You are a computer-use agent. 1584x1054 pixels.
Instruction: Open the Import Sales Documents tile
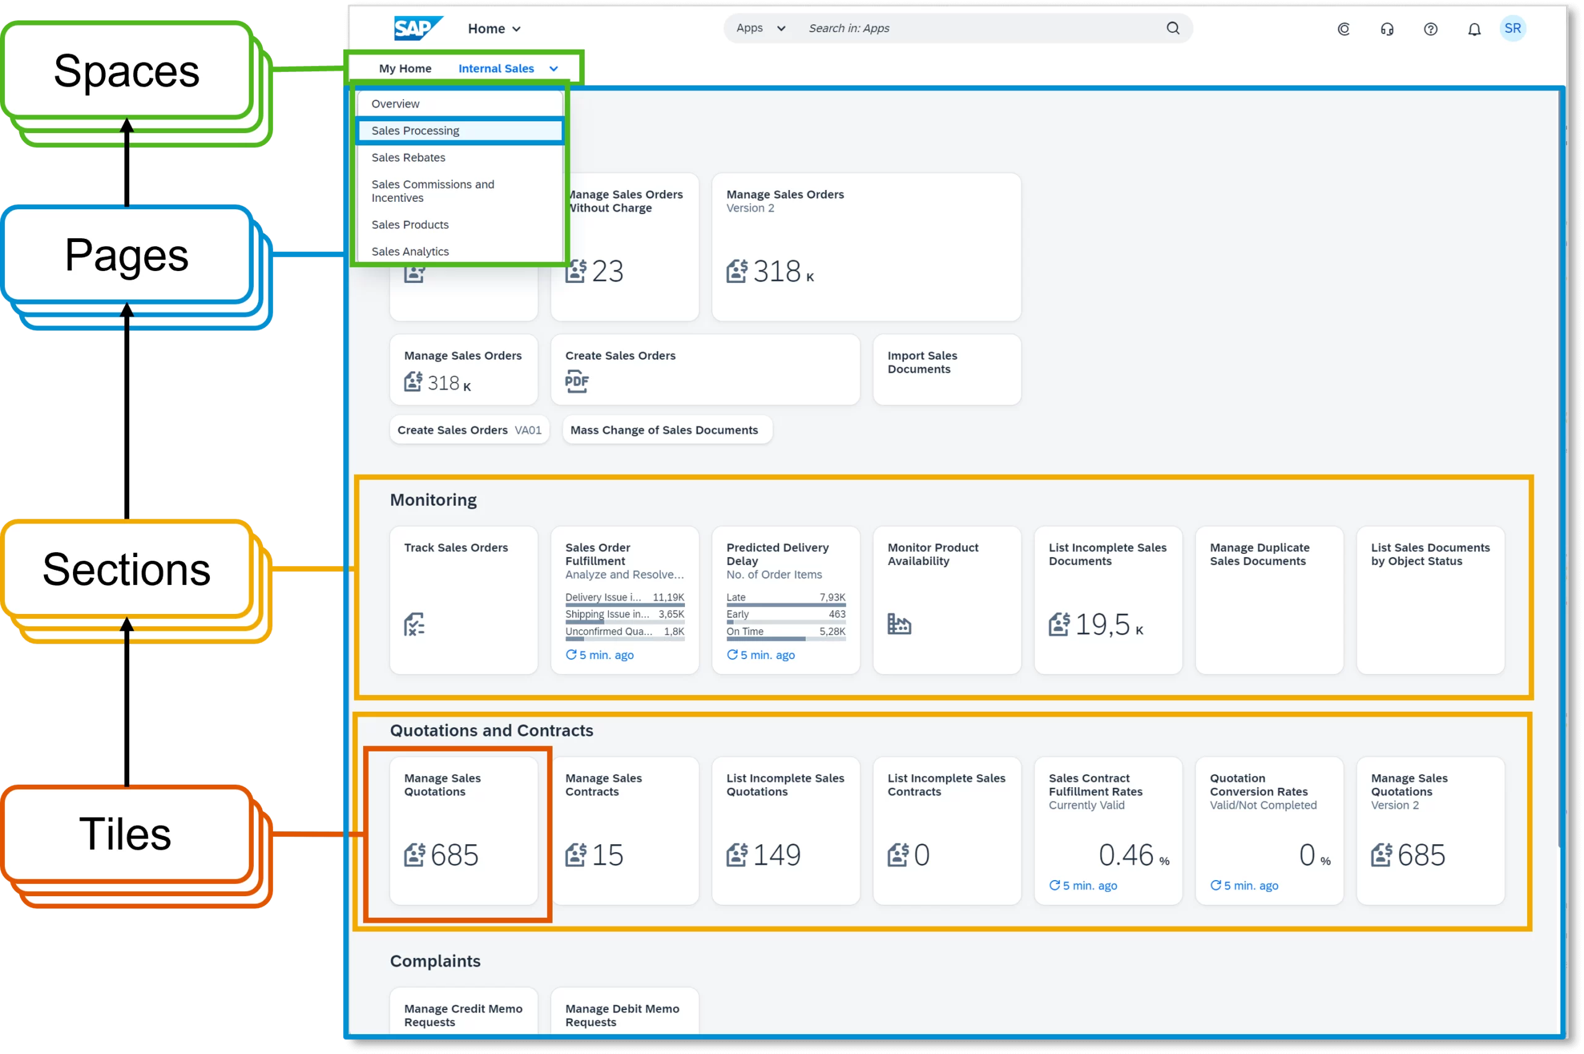[947, 369]
